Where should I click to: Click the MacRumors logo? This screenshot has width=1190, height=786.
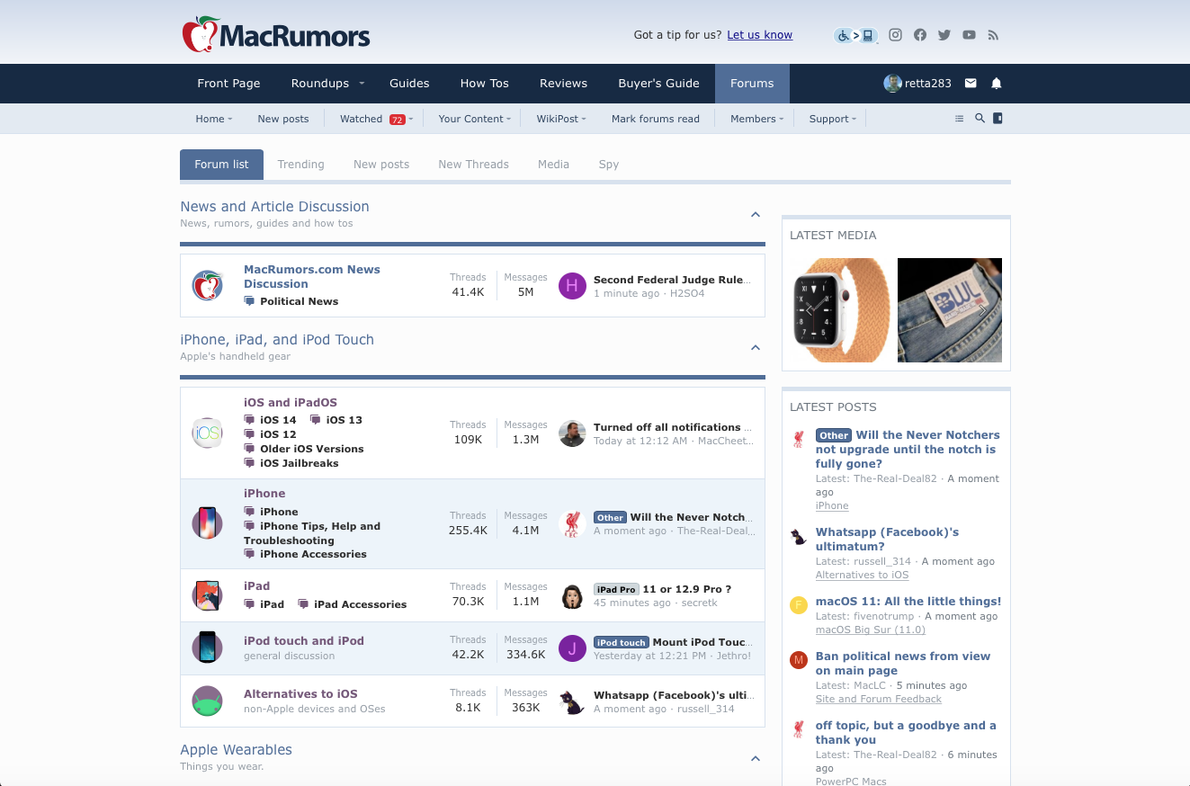tap(276, 34)
